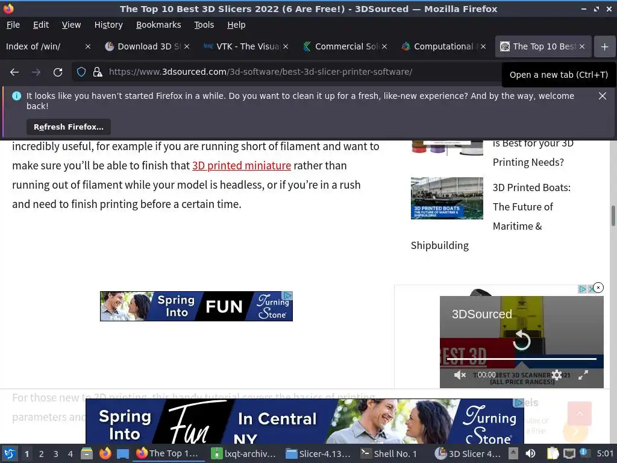Close The Top 10 Best tab
This screenshot has height=463, width=617.
582,46
